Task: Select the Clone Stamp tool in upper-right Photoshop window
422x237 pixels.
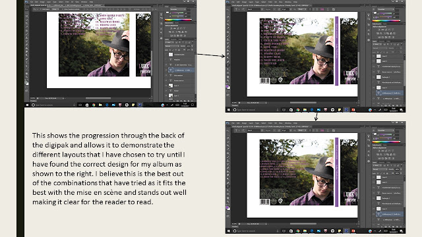Action: tap(228, 39)
